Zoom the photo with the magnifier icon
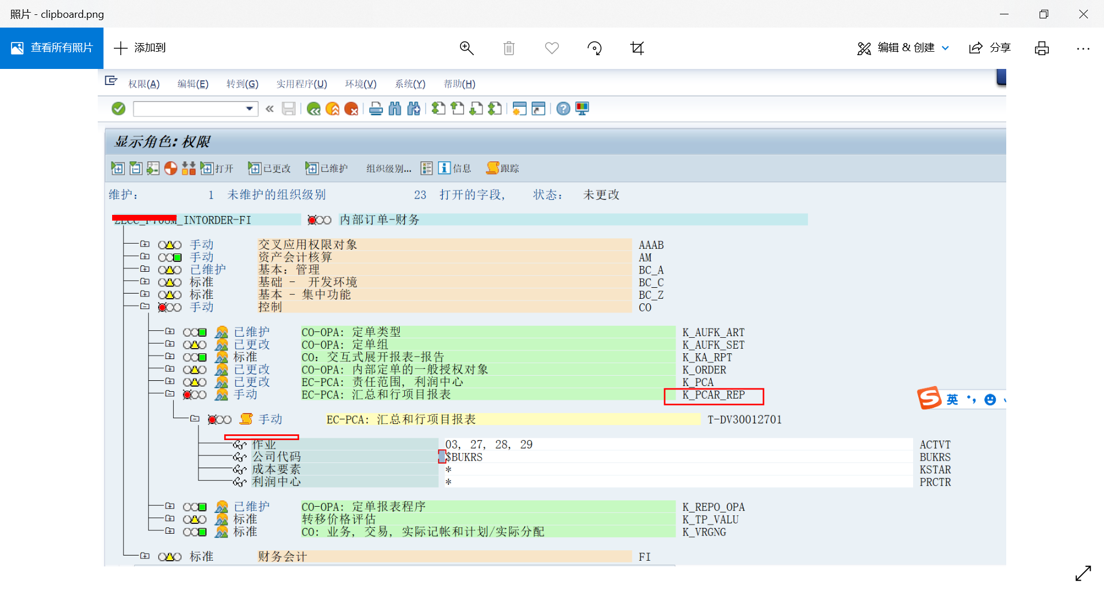Viewport: 1104px width, 594px height. click(467, 48)
